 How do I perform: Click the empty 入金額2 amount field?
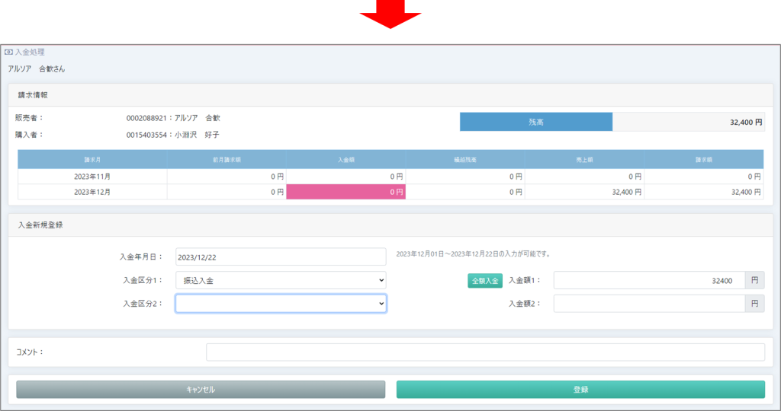pos(648,304)
